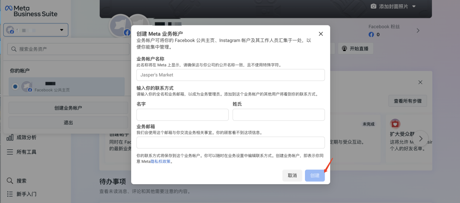Click the search magnifier icon in sidebar
Viewport: 460px width, 203px height.
(x=10, y=180)
